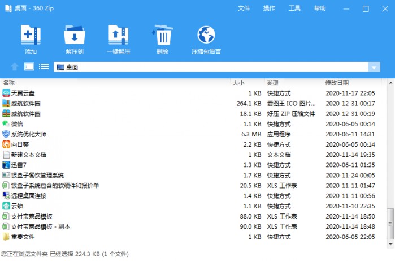Open the 压缩包语言 globe icon

coord(206,35)
